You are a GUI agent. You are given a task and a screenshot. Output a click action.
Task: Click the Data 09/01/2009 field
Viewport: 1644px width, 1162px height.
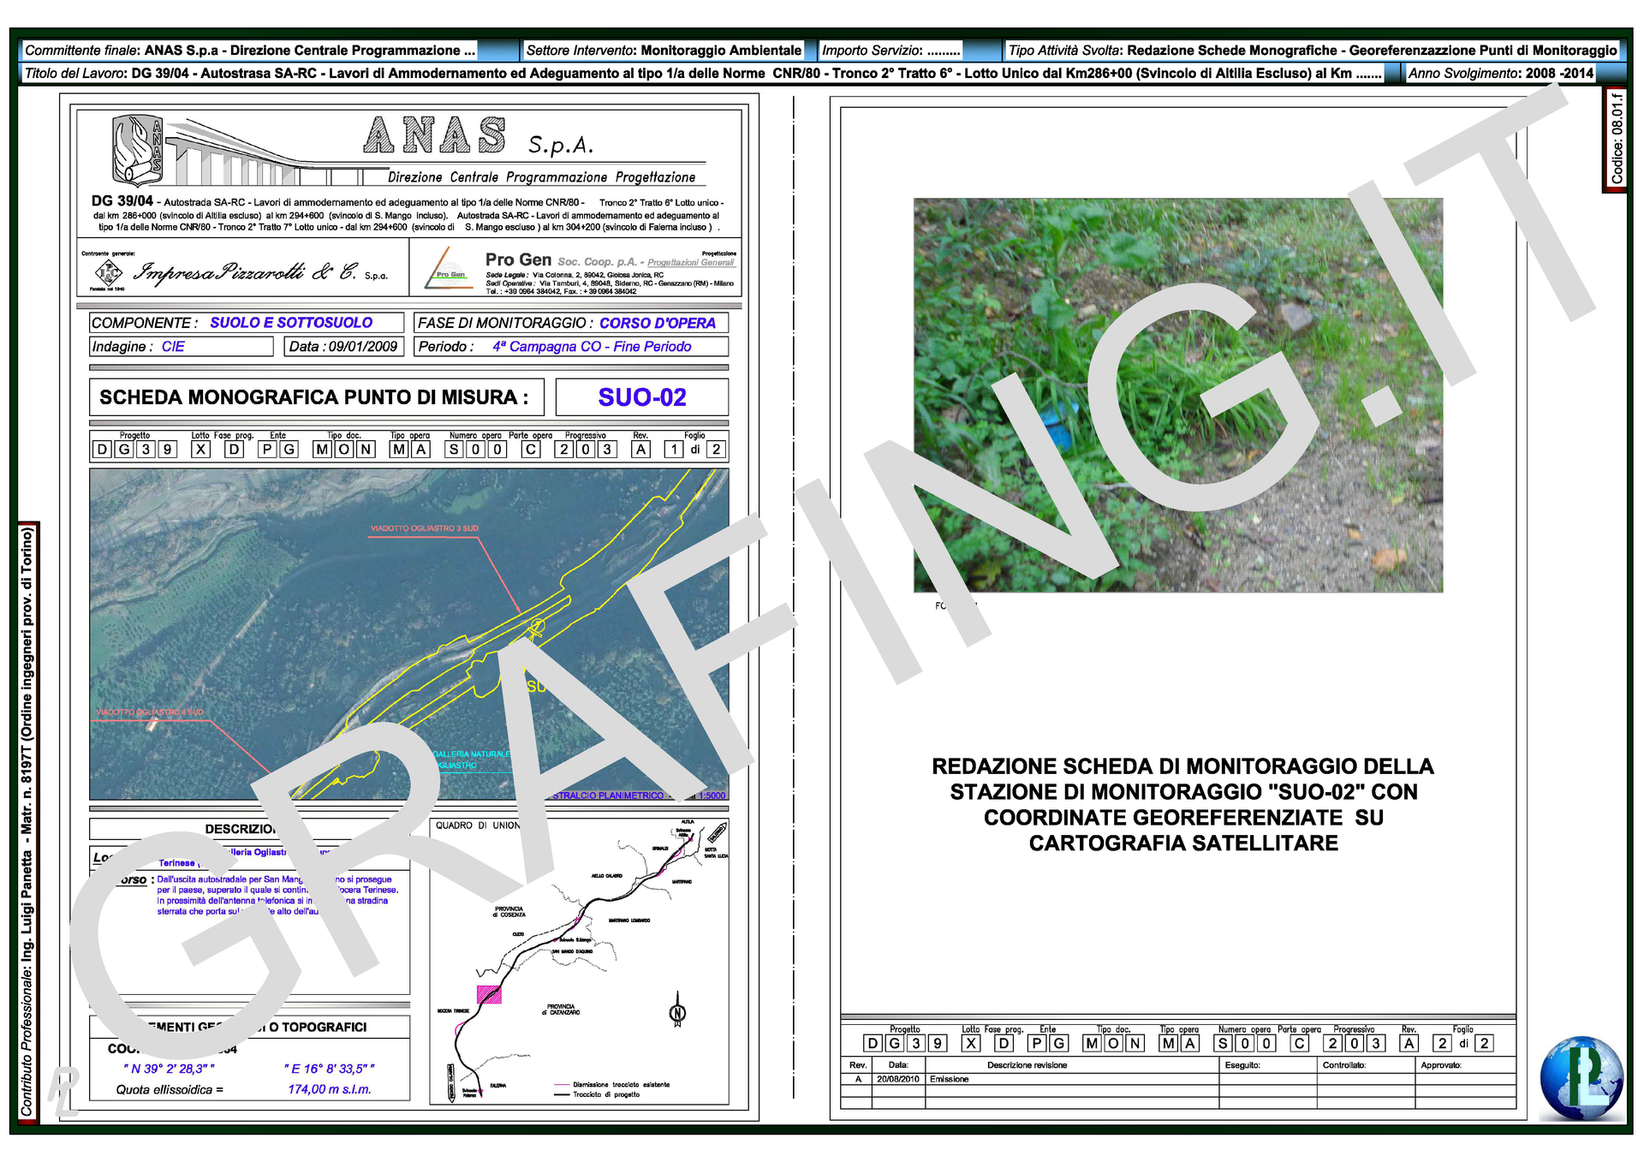click(x=342, y=347)
